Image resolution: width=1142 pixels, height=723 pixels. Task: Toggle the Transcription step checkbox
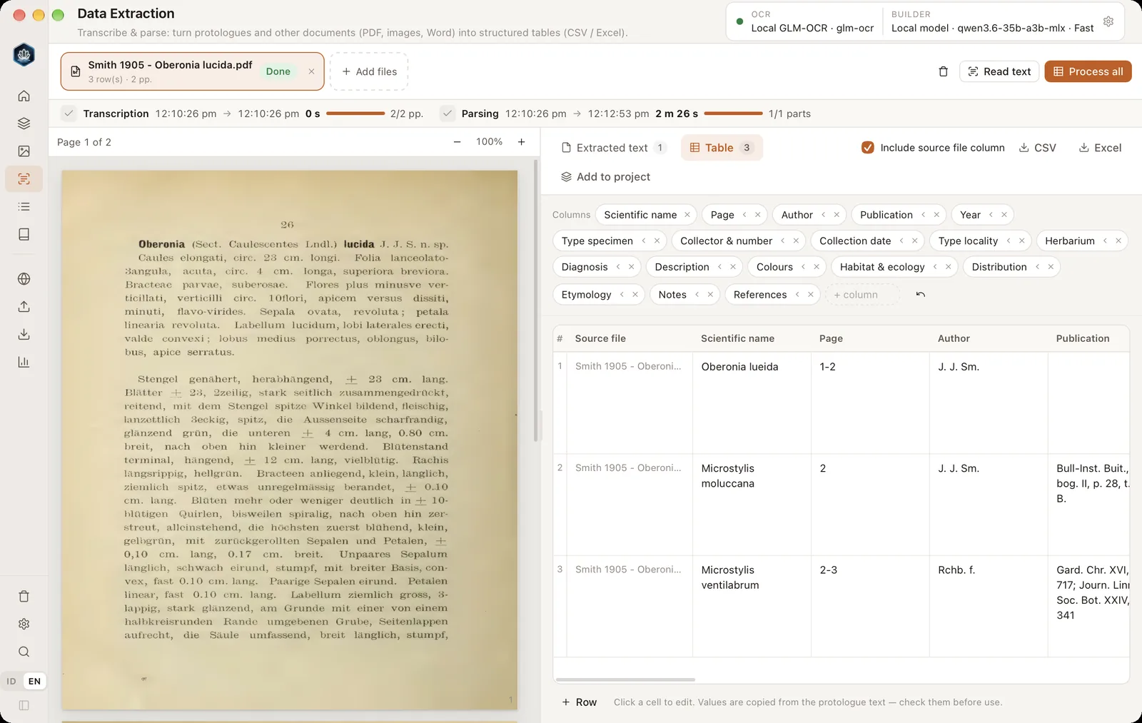click(x=69, y=113)
